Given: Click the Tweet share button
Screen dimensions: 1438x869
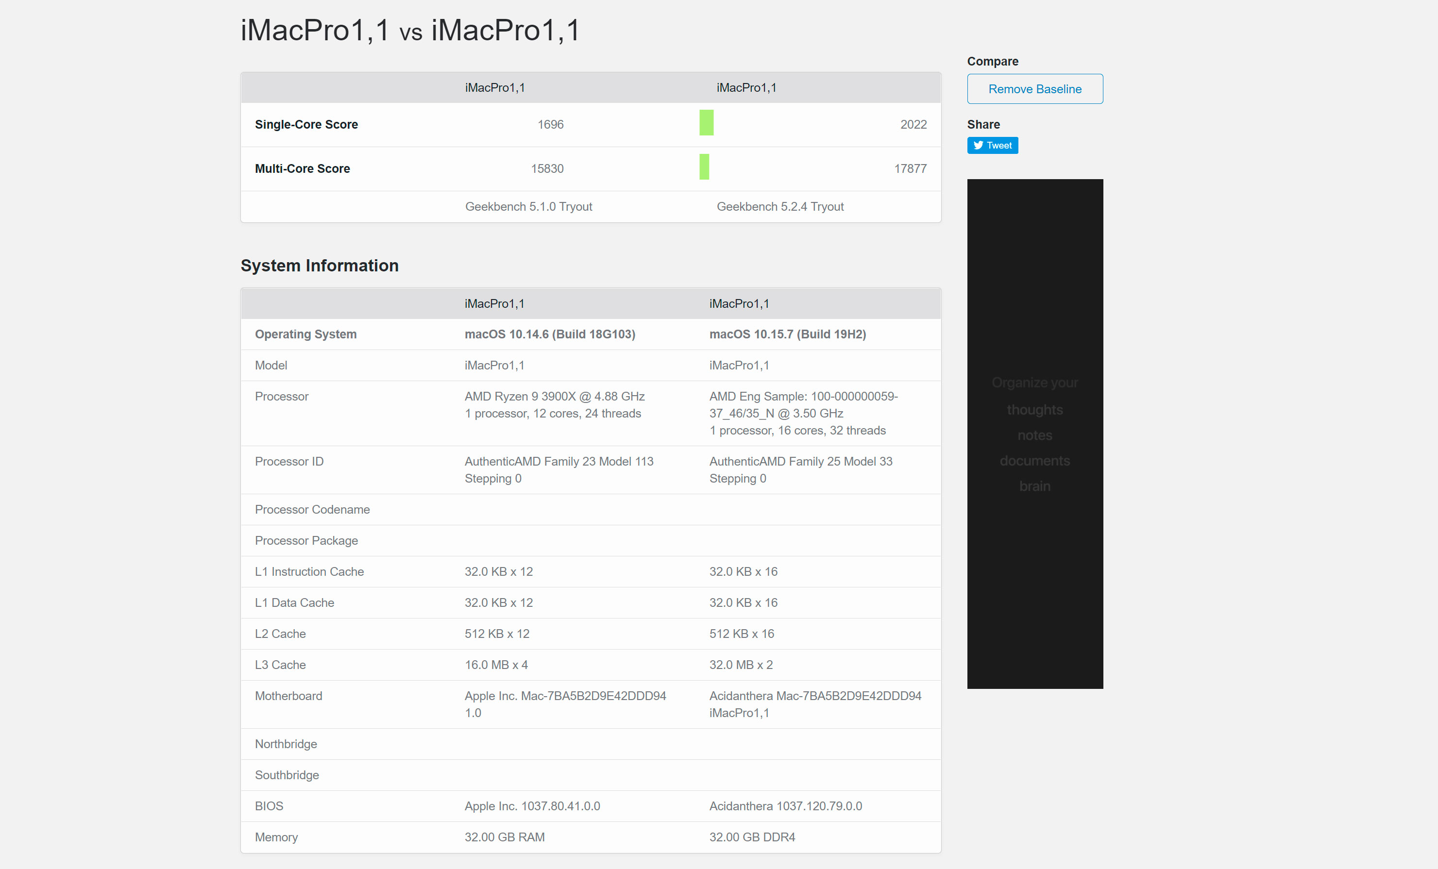Looking at the screenshot, I should click(x=992, y=145).
